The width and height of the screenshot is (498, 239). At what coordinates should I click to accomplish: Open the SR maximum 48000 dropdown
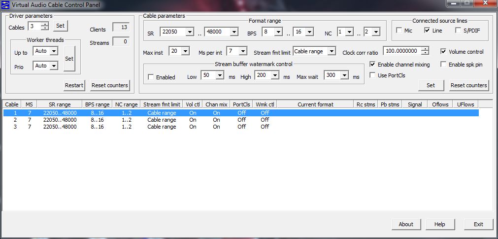(234, 32)
